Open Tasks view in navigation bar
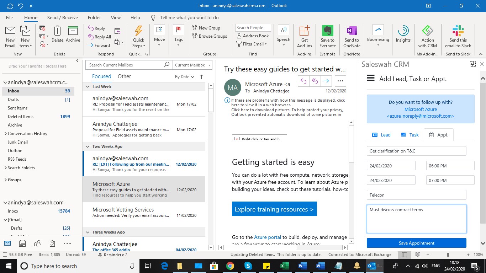486x273 pixels. pyautogui.click(x=52, y=243)
